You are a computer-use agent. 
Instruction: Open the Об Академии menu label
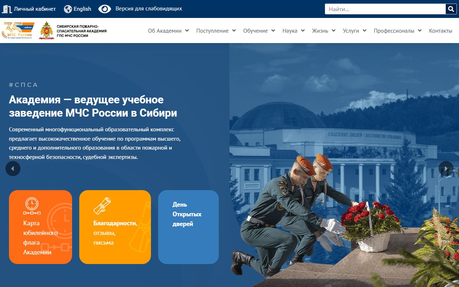pos(165,31)
